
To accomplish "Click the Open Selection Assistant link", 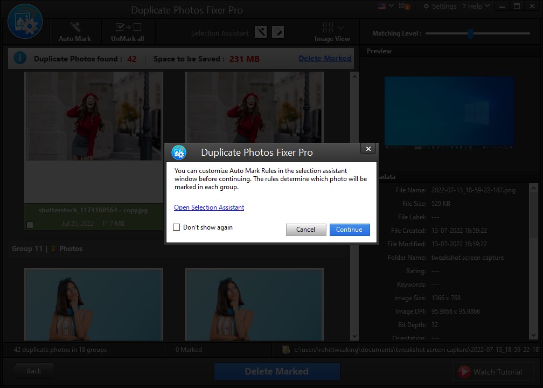I will click(209, 207).
